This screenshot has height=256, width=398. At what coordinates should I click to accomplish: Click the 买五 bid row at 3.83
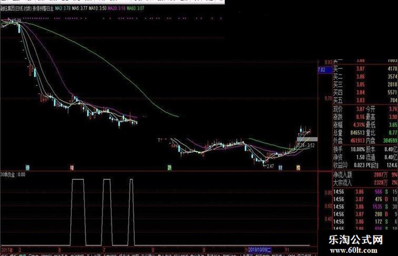tap(365, 100)
